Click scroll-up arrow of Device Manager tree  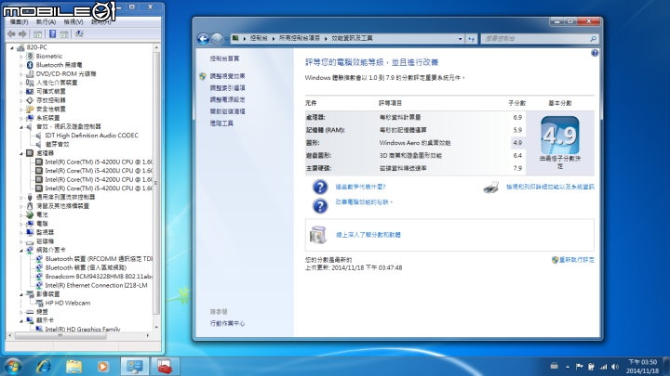156,47
